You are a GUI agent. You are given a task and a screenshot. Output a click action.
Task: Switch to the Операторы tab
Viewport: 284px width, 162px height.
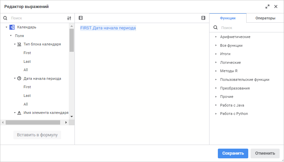[265, 18]
